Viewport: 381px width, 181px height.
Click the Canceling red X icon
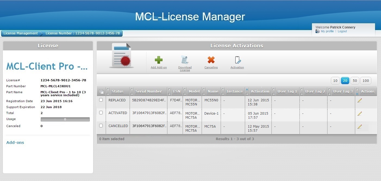pyautogui.click(x=211, y=60)
